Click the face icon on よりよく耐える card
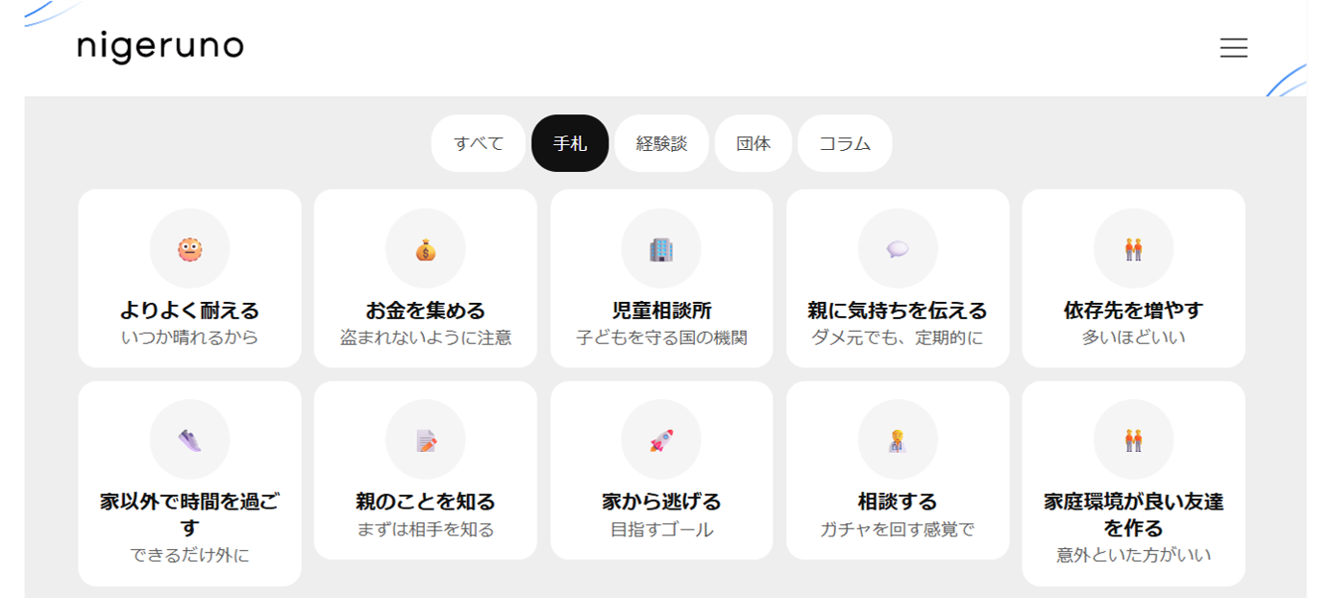This screenshot has height=598, width=1335. pyautogui.click(x=189, y=249)
